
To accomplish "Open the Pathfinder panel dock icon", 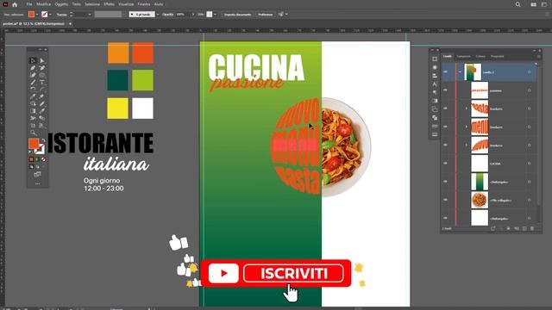I will pyautogui.click(x=435, y=118).
